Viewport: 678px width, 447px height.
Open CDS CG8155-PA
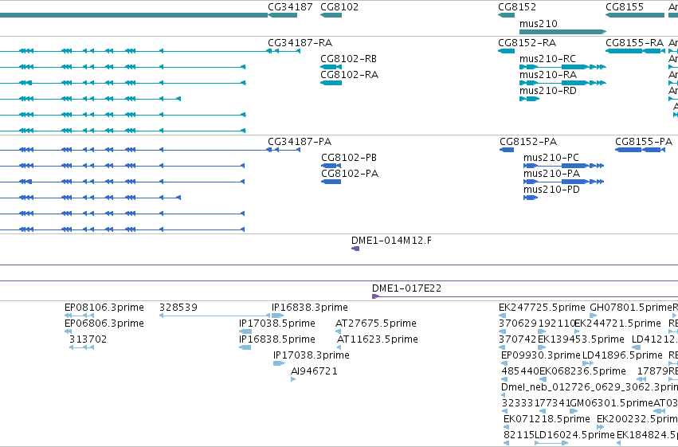point(644,142)
